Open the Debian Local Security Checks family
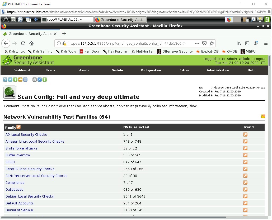 pos(29,196)
